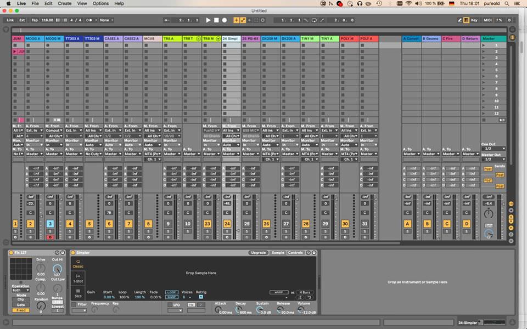Image resolution: width=527 pixels, height=329 pixels.
Task: Save preset icon on Fix 127 device
Action: pyautogui.click(x=62, y=252)
